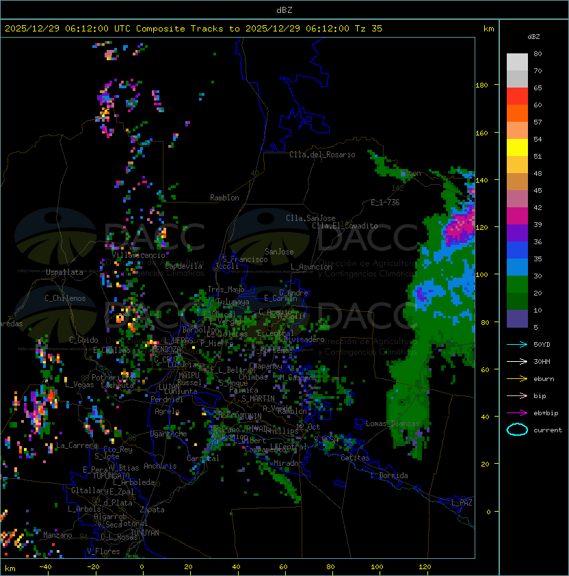Click the 'Anchoris' map label

(x=160, y=466)
